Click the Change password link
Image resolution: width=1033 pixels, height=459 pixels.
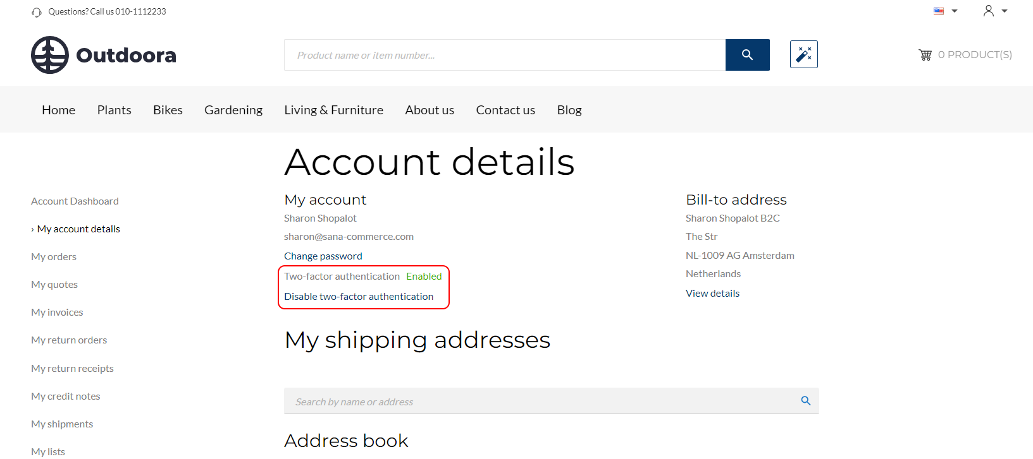[323, 256]
